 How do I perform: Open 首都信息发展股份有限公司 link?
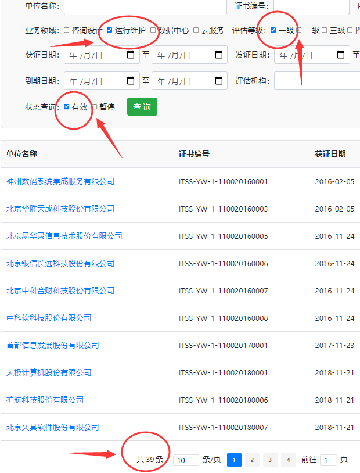(53, 345)
